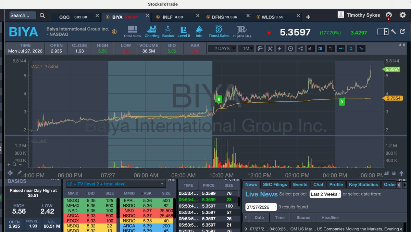
Task: Click the flame icon in chart toolbar
Action: pyautogui.click(x=310, y=49)
